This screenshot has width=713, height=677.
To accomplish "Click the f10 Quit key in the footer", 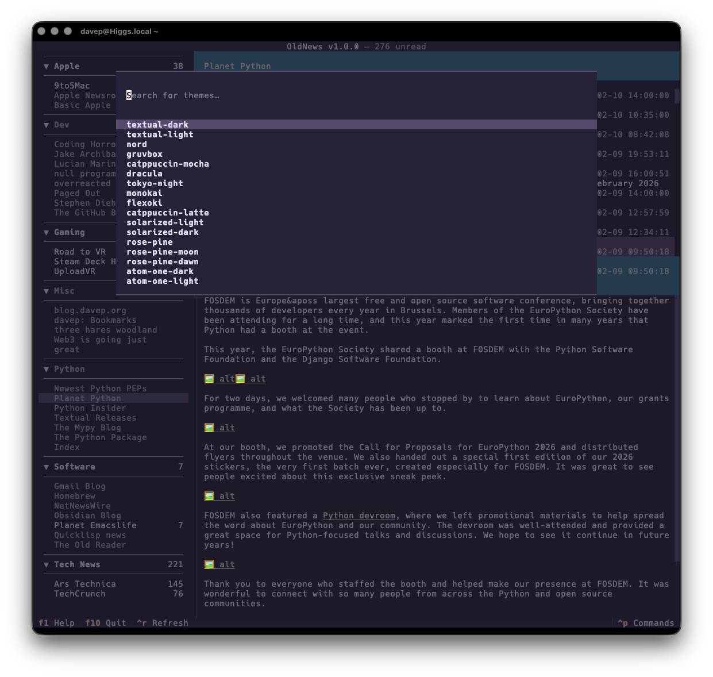I will [105, 622].
